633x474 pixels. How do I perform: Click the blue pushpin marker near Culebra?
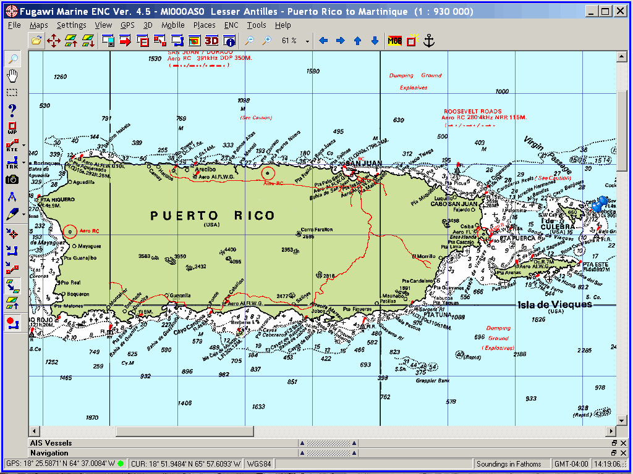click(600, 204)
